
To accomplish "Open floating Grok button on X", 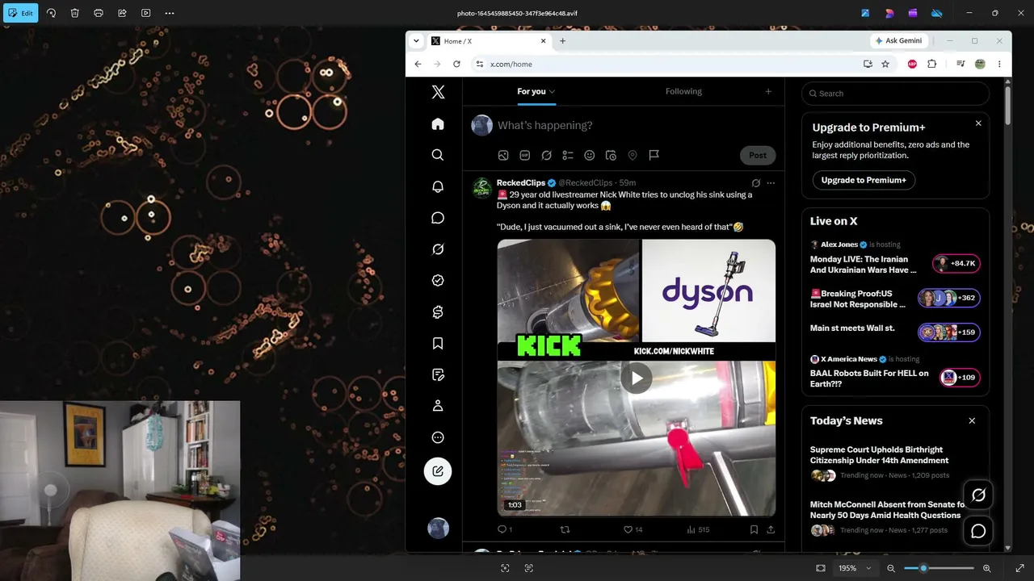I will click(978, 495).
